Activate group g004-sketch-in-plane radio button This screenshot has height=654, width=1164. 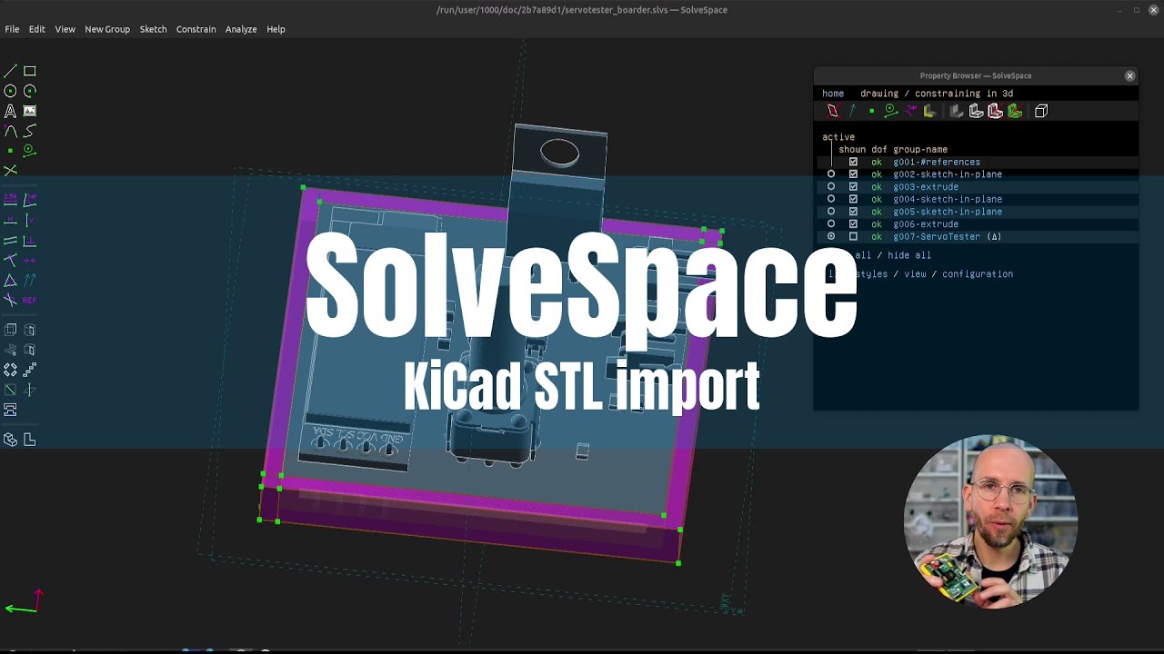(831, 199)
